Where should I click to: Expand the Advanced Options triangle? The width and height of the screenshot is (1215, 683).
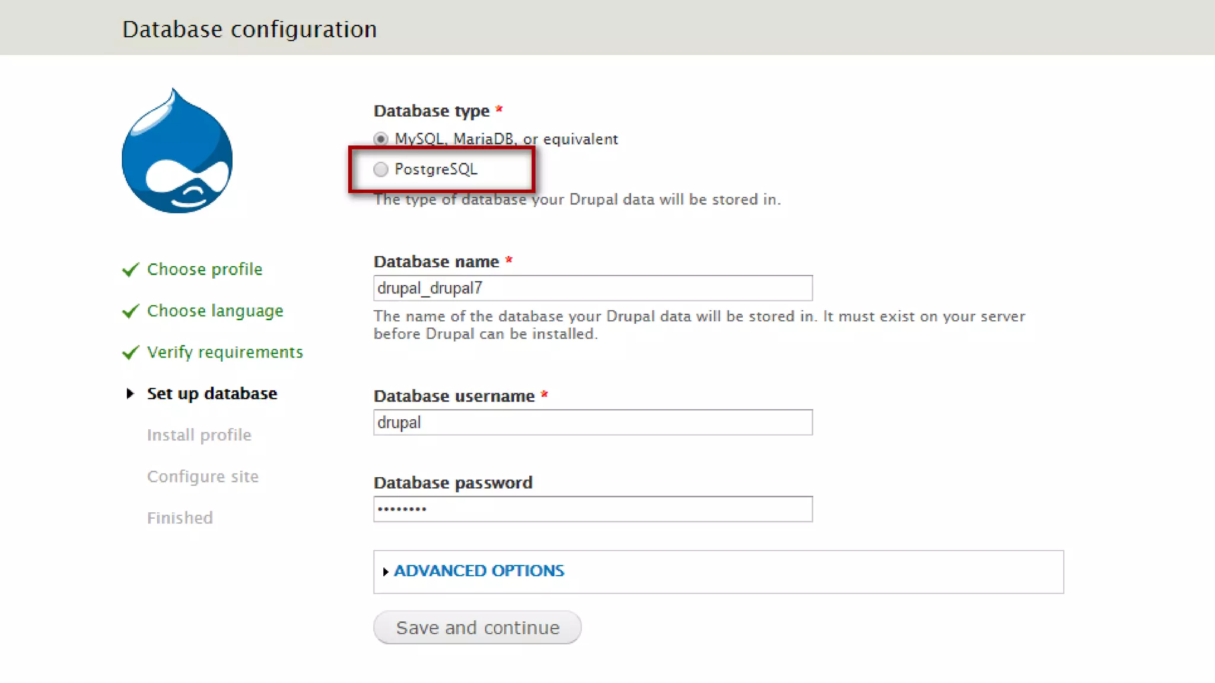(x=386, y=572)
